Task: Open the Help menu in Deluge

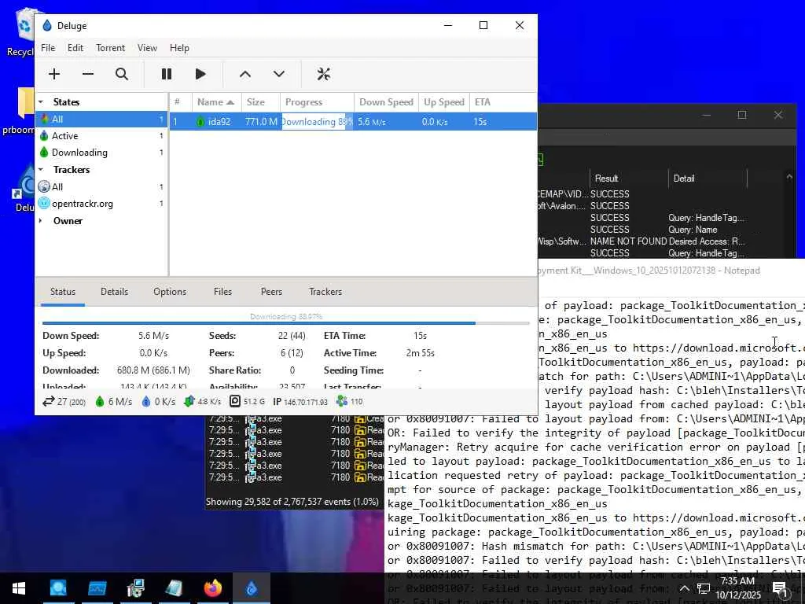Action: coord(179,48)
